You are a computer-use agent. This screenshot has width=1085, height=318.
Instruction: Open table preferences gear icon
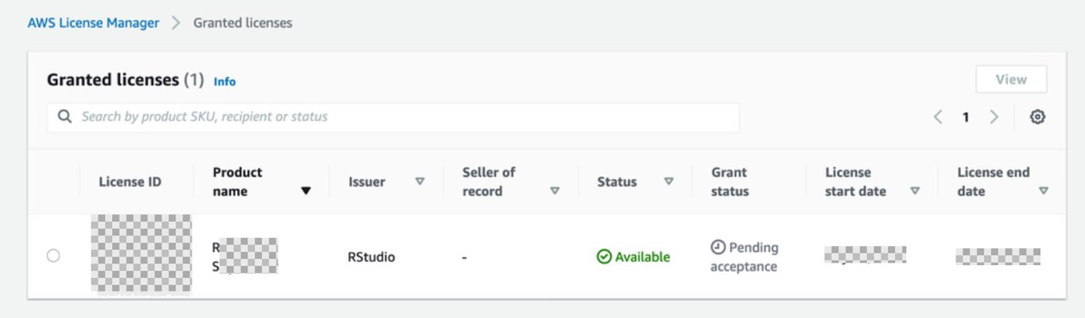click(1037, 117)
